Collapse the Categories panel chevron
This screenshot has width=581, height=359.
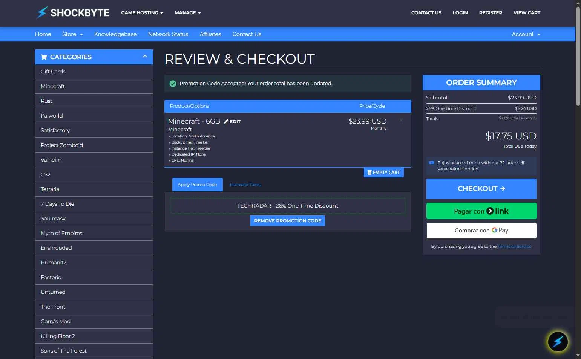(x=145, y=57)
